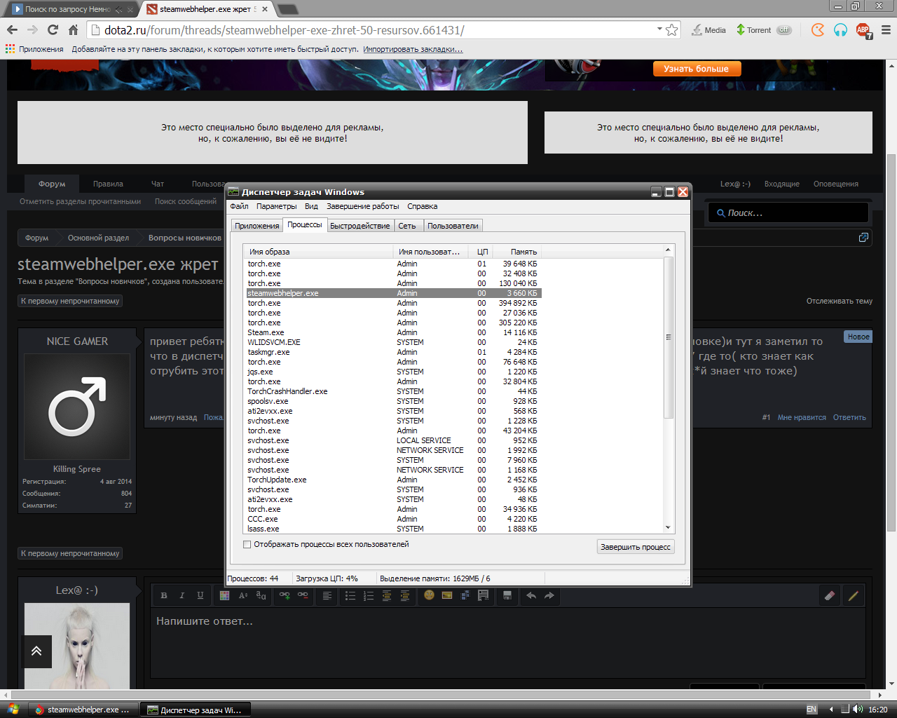The height and width of the screenshot is (718, 897).
Task: Click the Импортировать закладки link
Action: [413, 49]
